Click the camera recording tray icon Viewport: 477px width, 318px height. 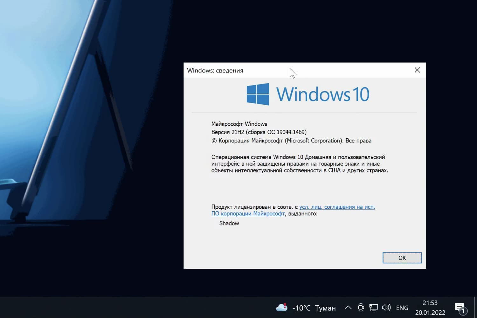click(361, 308)
